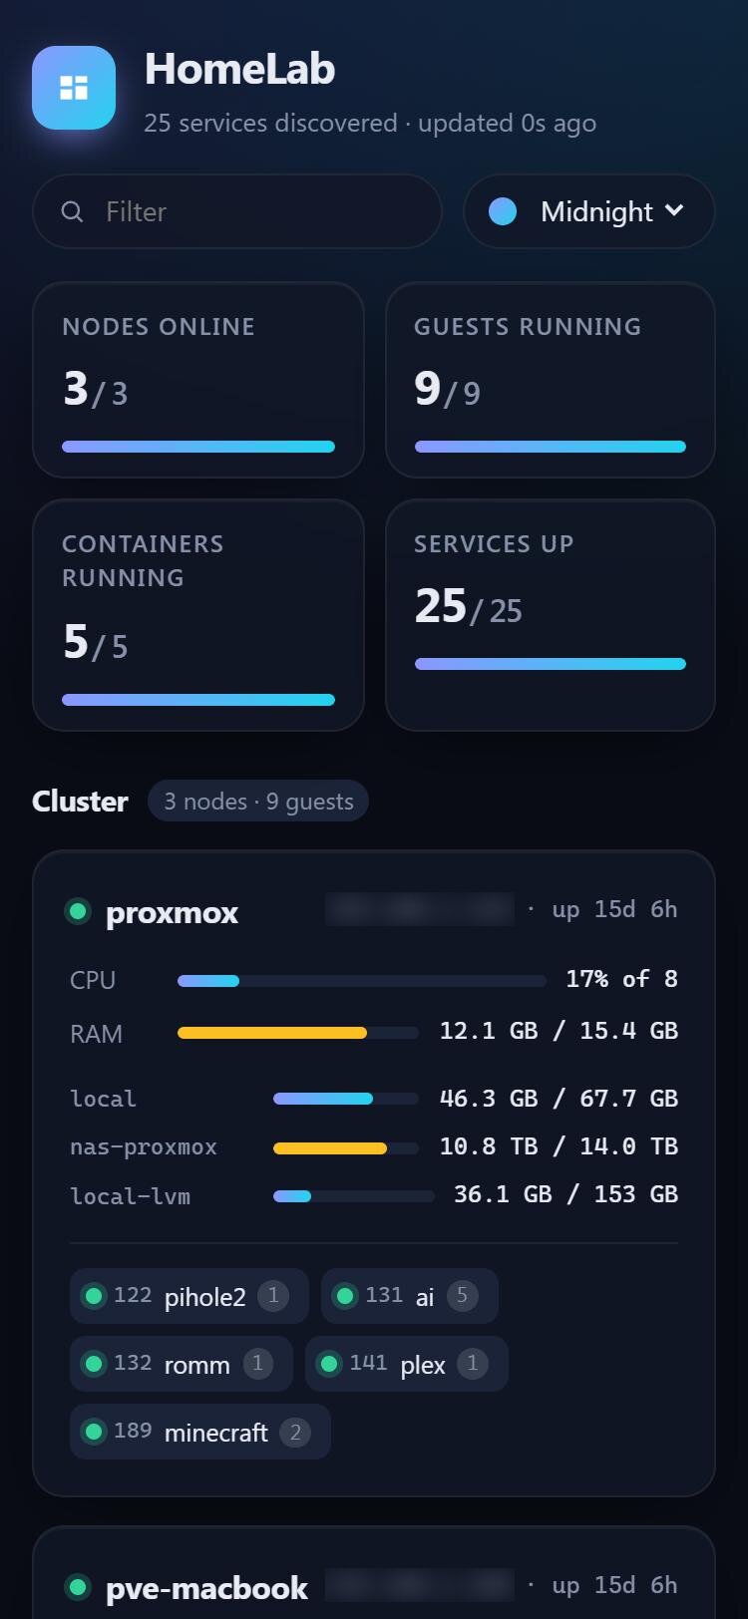Click the service count badge 5 on ai
Image resolution: width=748 pixels, height=1619 pixels.
(462, 1296)
